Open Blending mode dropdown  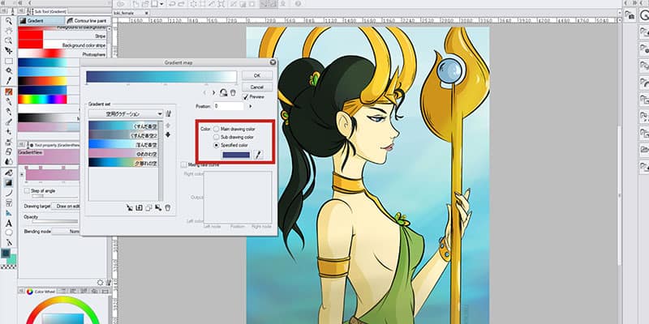[65, 232]
